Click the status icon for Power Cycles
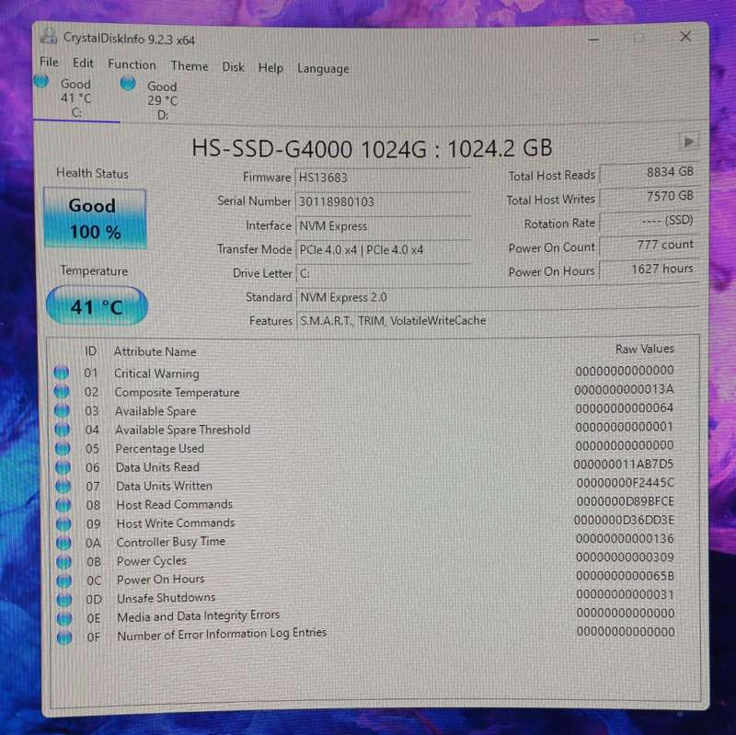 tap(63, 561)
